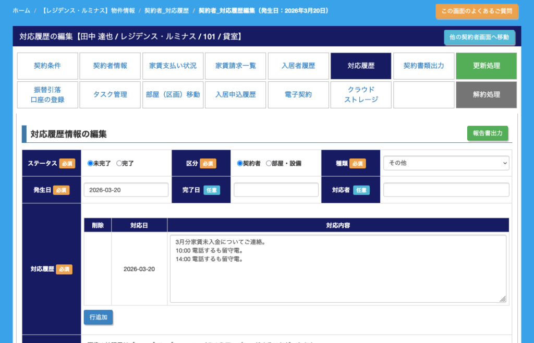Image resolution: width=534 pixels, height=343 pixels.
Task: Select the 完了 status radio button
Action: coord(119,163)
